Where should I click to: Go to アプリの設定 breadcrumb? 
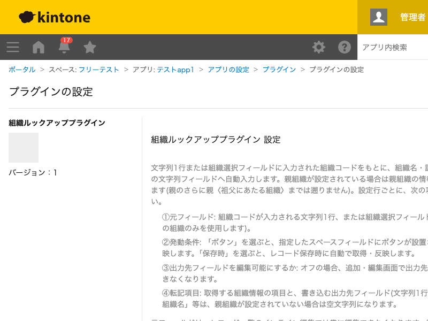pos(228,70)
